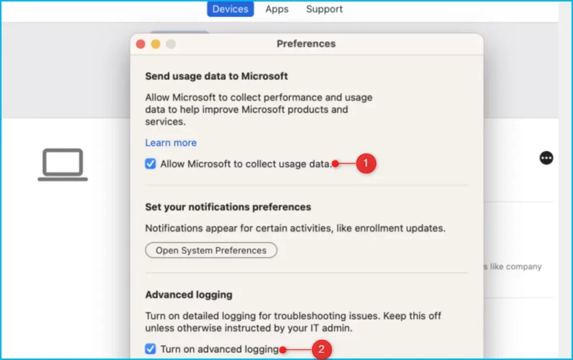573x360 pixels.
Task: Disable the Turn on advanced logging checkbox
Action: tap(151, 349)
